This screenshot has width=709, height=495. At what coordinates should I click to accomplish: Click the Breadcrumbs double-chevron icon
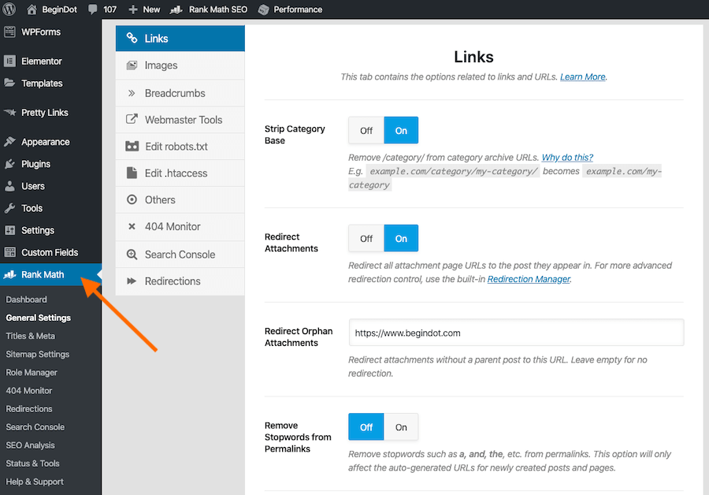tap(132, 93)
